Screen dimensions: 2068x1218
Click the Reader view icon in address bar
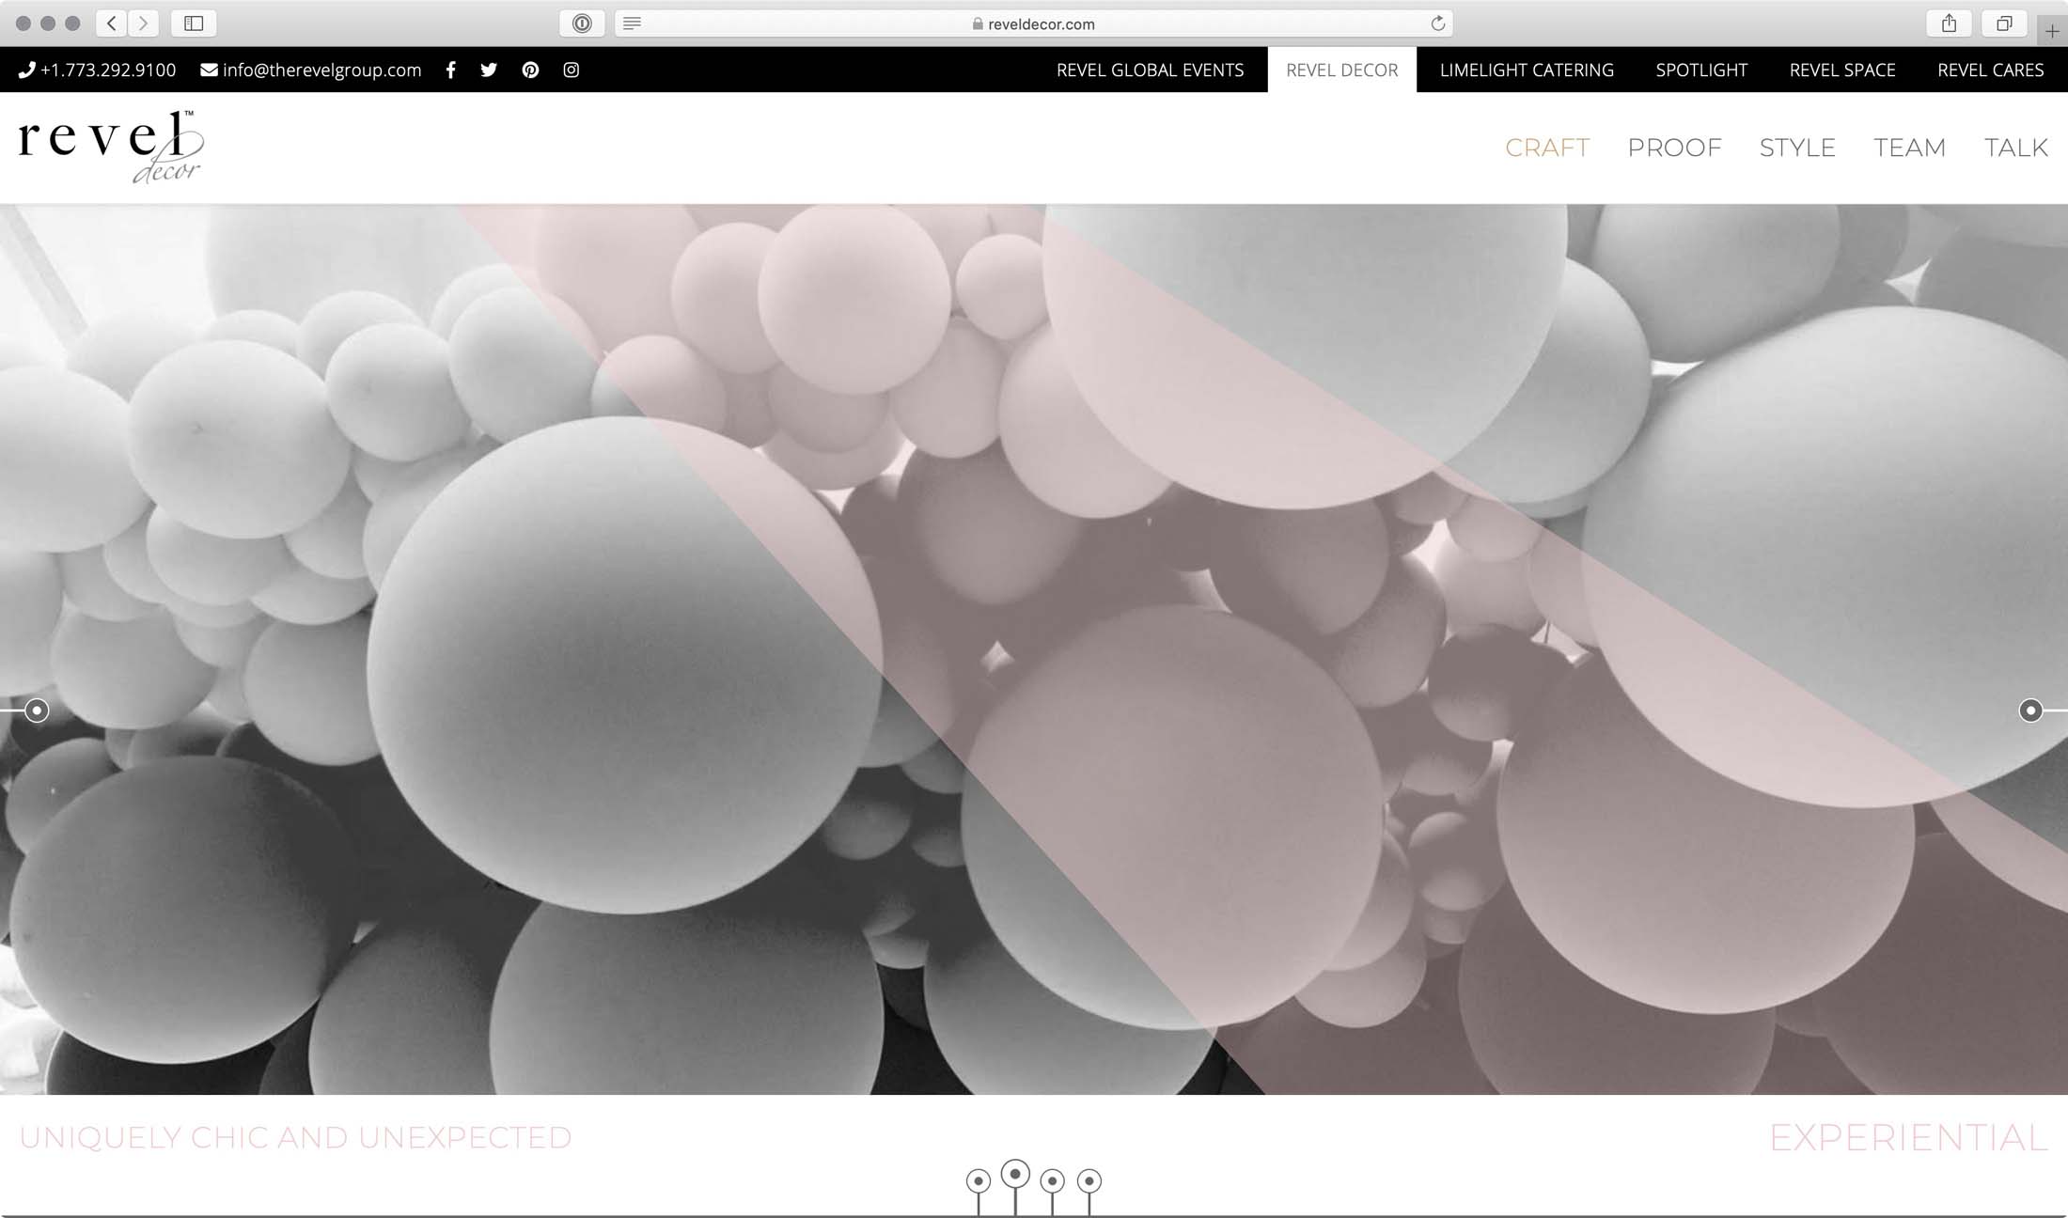632,23
